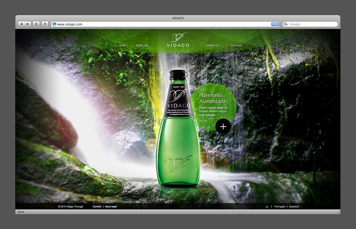
Task: Click the Harmonia Aumentada heading
Action: pyautogui.click(x=212, y=98)
